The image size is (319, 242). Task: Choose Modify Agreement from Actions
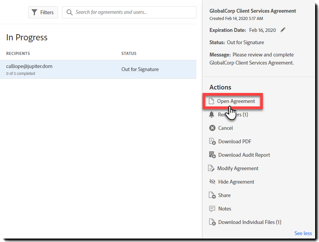pyautogui.click(x=238, y=168)
